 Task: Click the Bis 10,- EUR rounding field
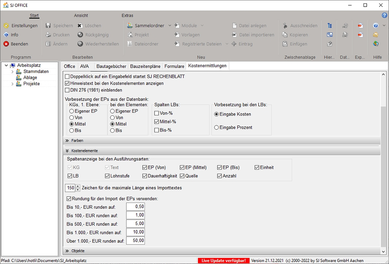click(x=135, y=207)
